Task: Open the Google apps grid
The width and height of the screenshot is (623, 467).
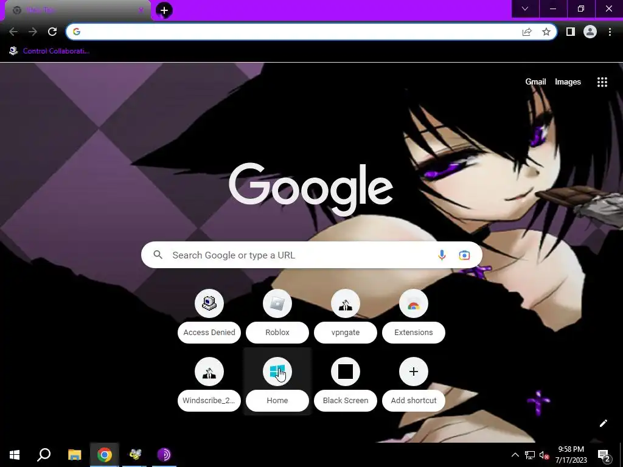Action: [602, 82]
